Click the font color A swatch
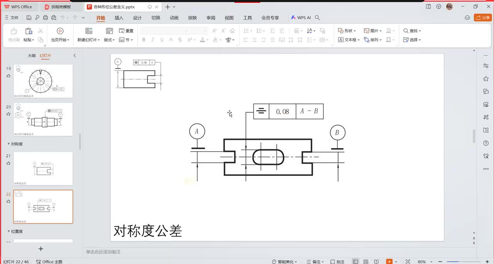This screenshot has width=494, height=264. (x=202, y=40)
